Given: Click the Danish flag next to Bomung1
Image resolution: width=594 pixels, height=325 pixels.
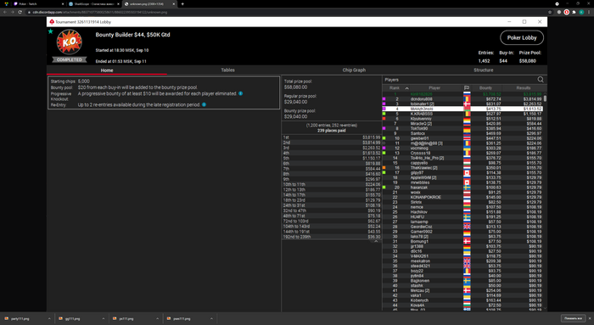Looking at the screenshot, I should (467, 241).
